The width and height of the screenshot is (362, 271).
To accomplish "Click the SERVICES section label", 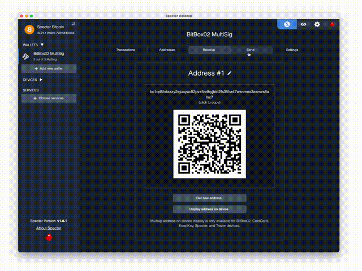I will (31, 90).
